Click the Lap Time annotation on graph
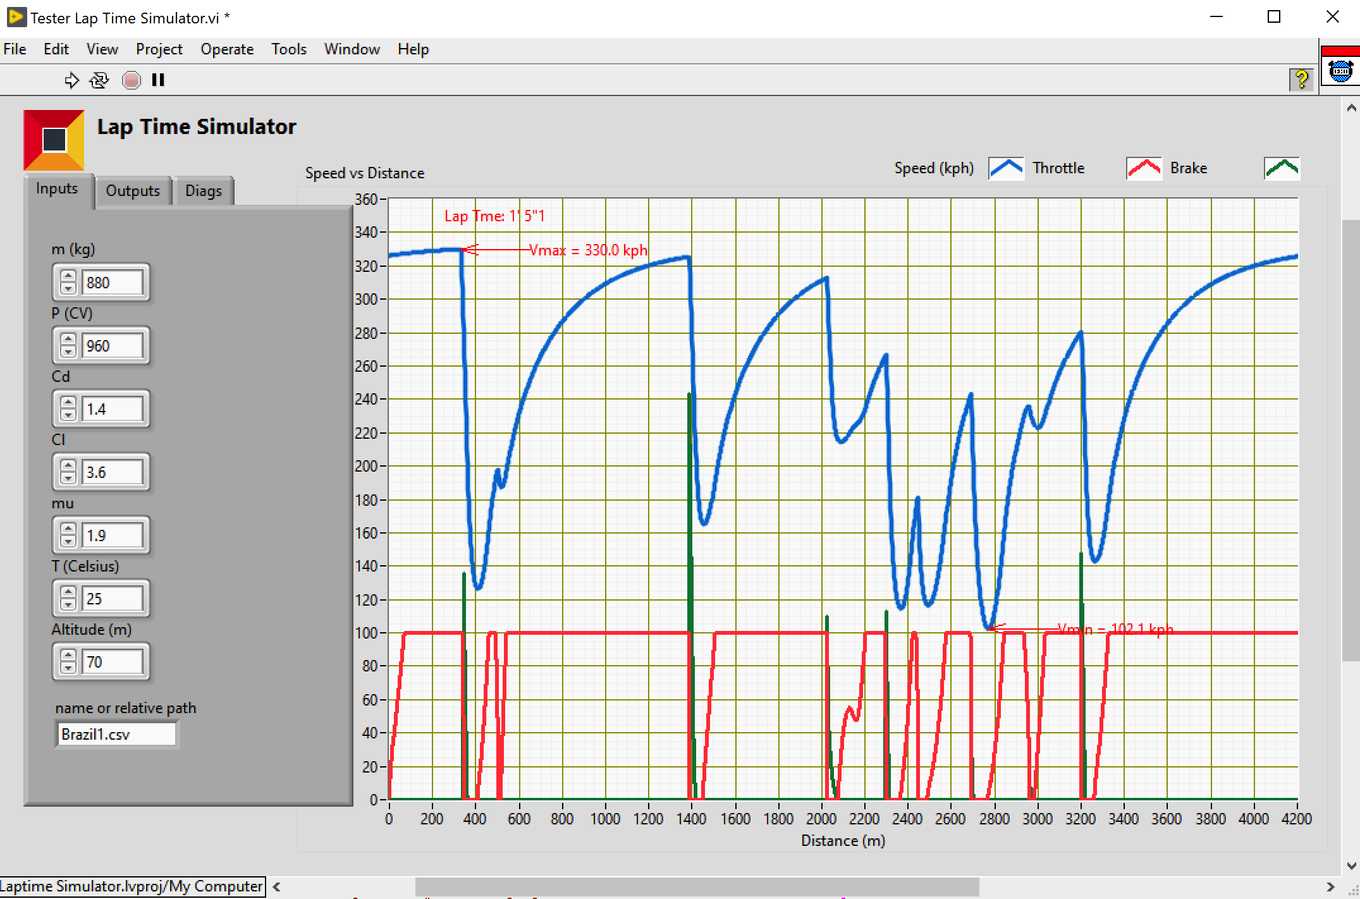The height and width of the screenshot is (899, 1360). click(x=494, y=216)
